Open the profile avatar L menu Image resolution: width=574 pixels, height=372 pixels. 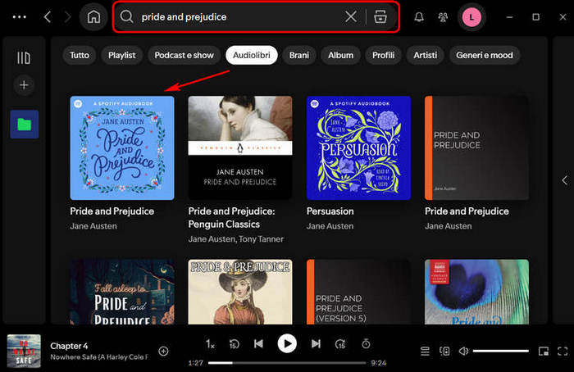point(471,17)
